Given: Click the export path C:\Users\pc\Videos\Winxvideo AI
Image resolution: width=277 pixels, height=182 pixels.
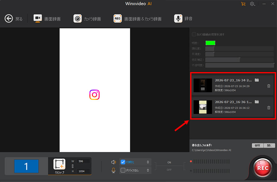Looking at the screenshot, I should click(x=211, y=150).
